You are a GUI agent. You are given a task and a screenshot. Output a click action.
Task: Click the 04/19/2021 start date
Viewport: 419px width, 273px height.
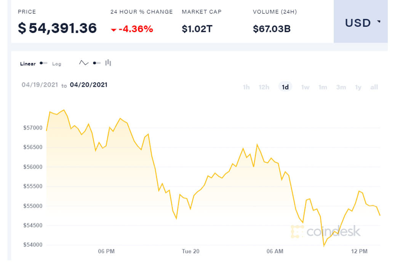(40, 85)
